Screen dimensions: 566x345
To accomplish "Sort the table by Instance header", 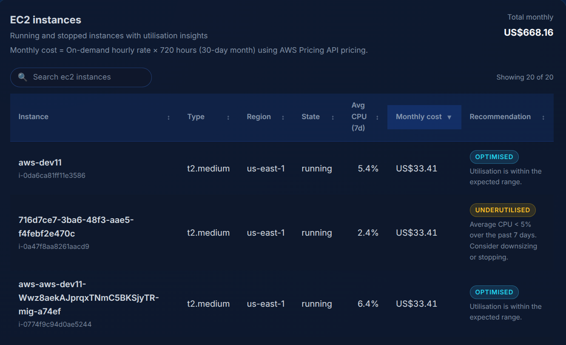I will pos(34,117).
